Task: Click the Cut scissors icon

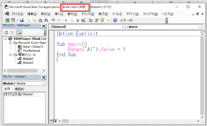Action: (29, 20)
